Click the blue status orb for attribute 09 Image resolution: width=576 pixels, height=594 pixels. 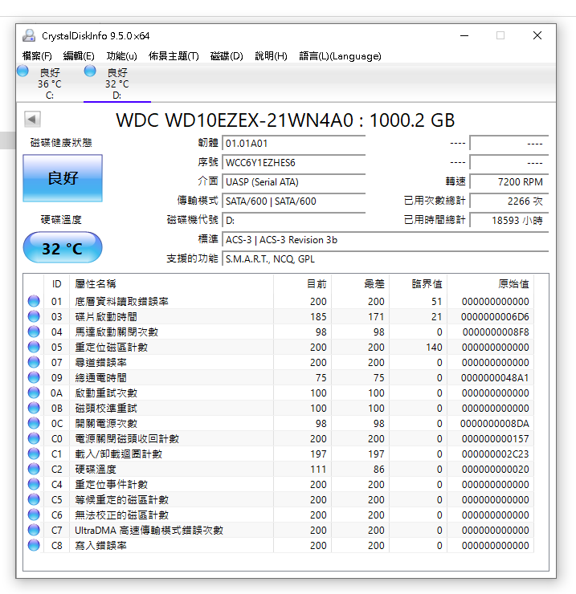(x=34, y=377)
